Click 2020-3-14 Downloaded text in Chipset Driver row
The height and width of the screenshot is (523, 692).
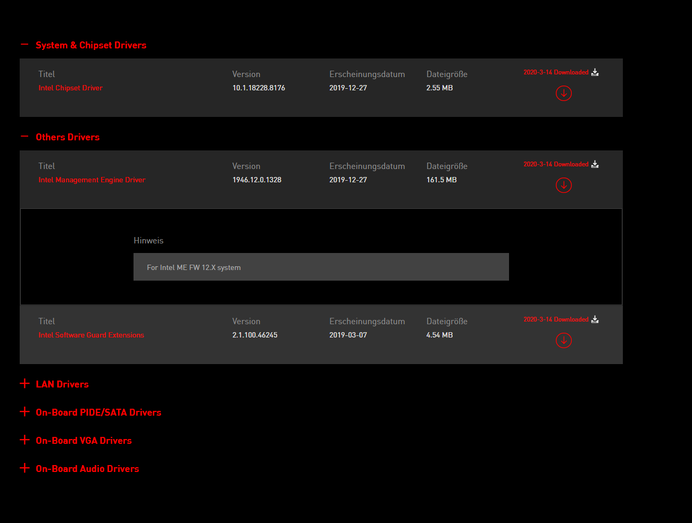point(556,72)
